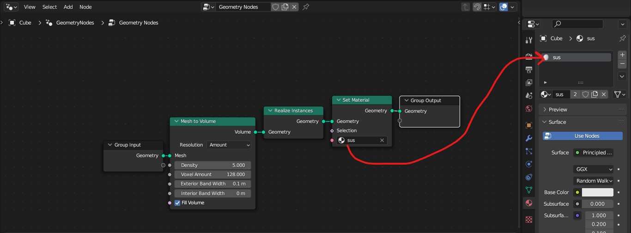Viewport: 631px width, 233px height.
Task: Collapse the Mesh to Volume node
Action: 176,121
